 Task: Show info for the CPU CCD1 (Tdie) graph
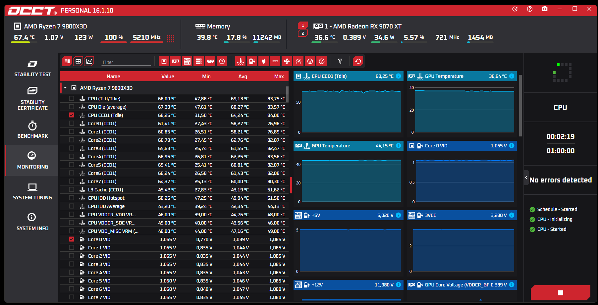[399, 76]
